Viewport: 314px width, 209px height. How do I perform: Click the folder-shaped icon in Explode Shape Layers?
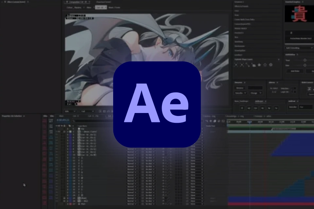[253, 65]
